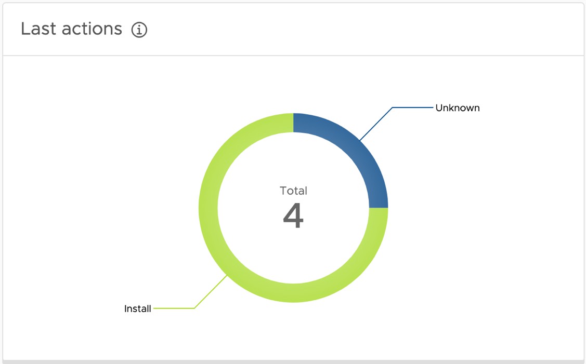Click the left side of the green ring
The height and width of the screenshot is (364, 586).
tap(208, 208)
